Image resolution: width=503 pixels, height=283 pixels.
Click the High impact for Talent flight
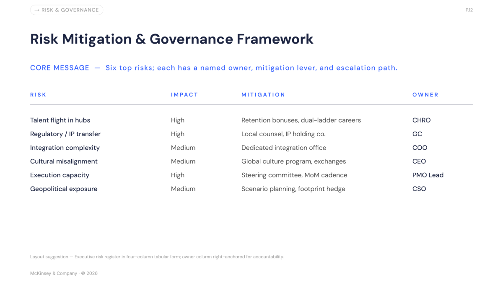178,120
